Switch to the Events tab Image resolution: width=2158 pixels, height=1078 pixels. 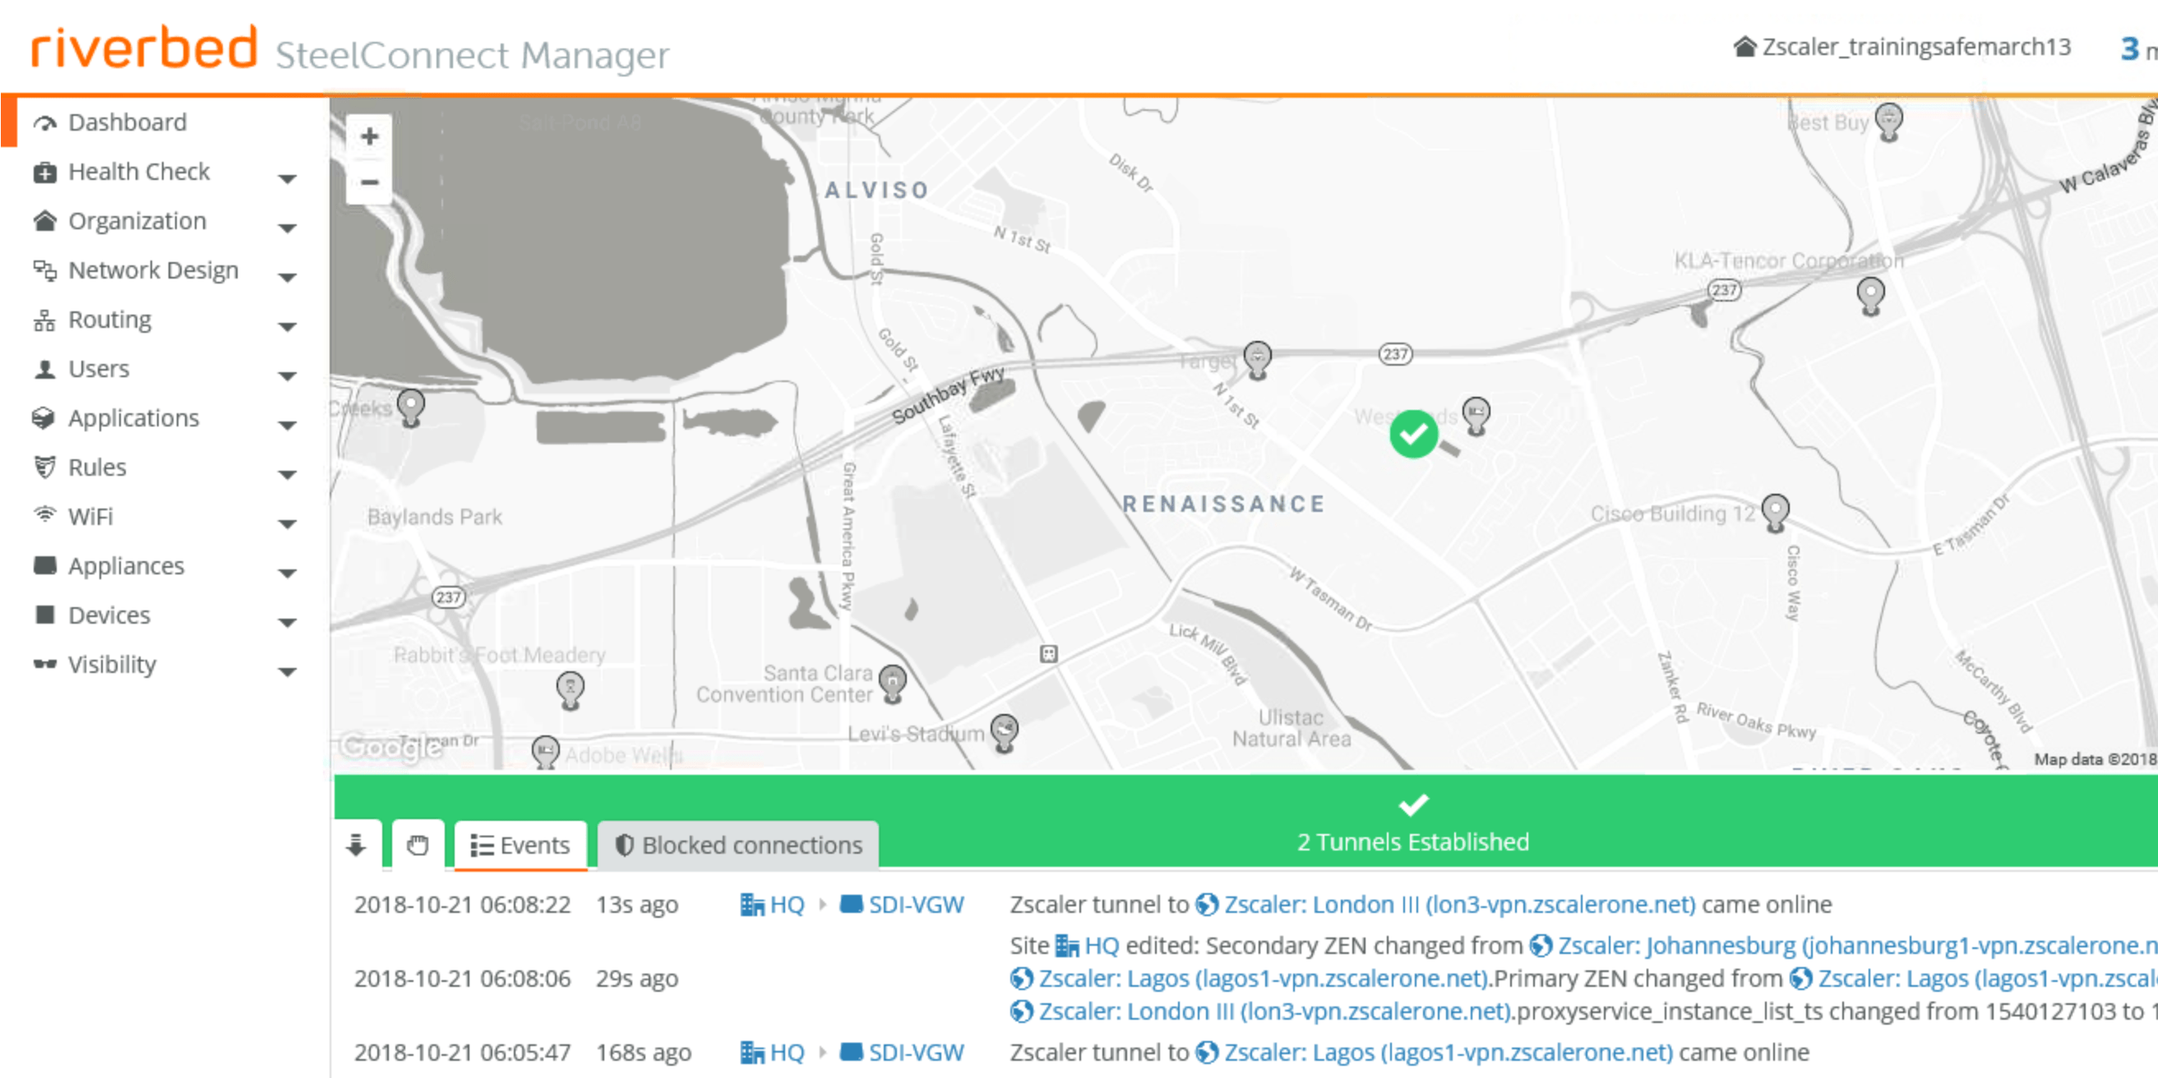520,845
